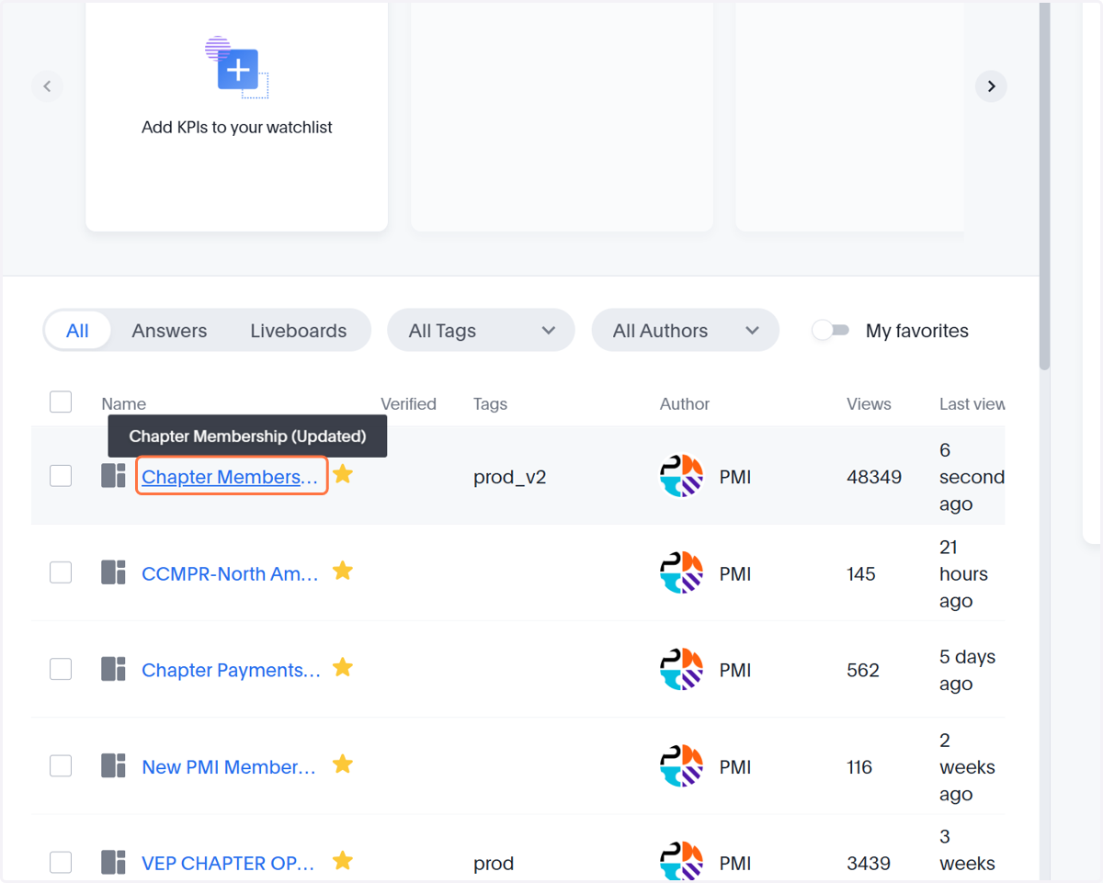Click the prod_v2 tag
Screen dimensions: 1103x883
(510, 477)
